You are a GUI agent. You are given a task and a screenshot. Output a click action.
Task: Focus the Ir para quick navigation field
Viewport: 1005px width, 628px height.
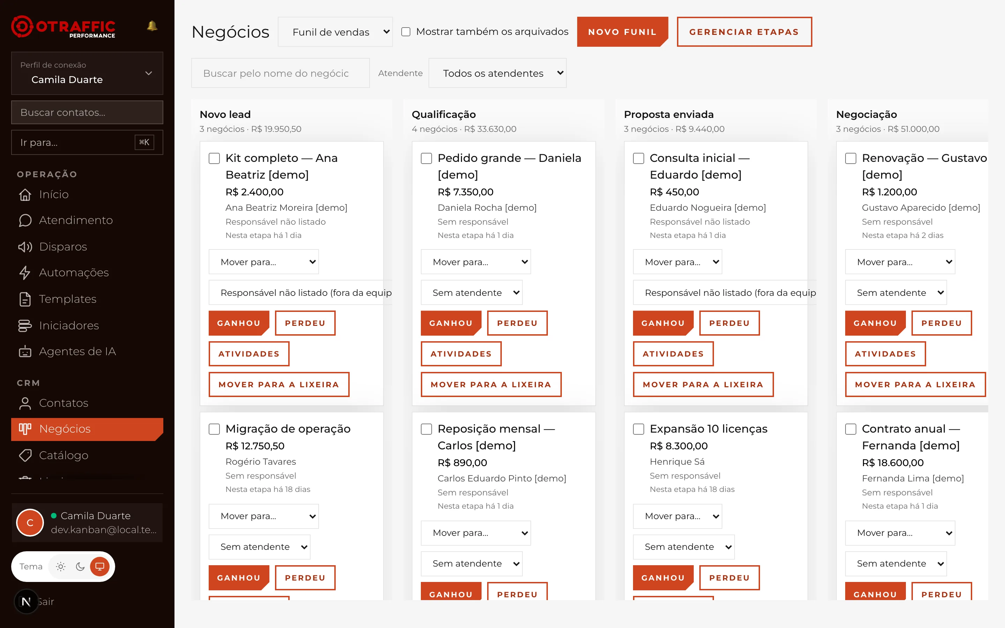(x=87, y=142)
